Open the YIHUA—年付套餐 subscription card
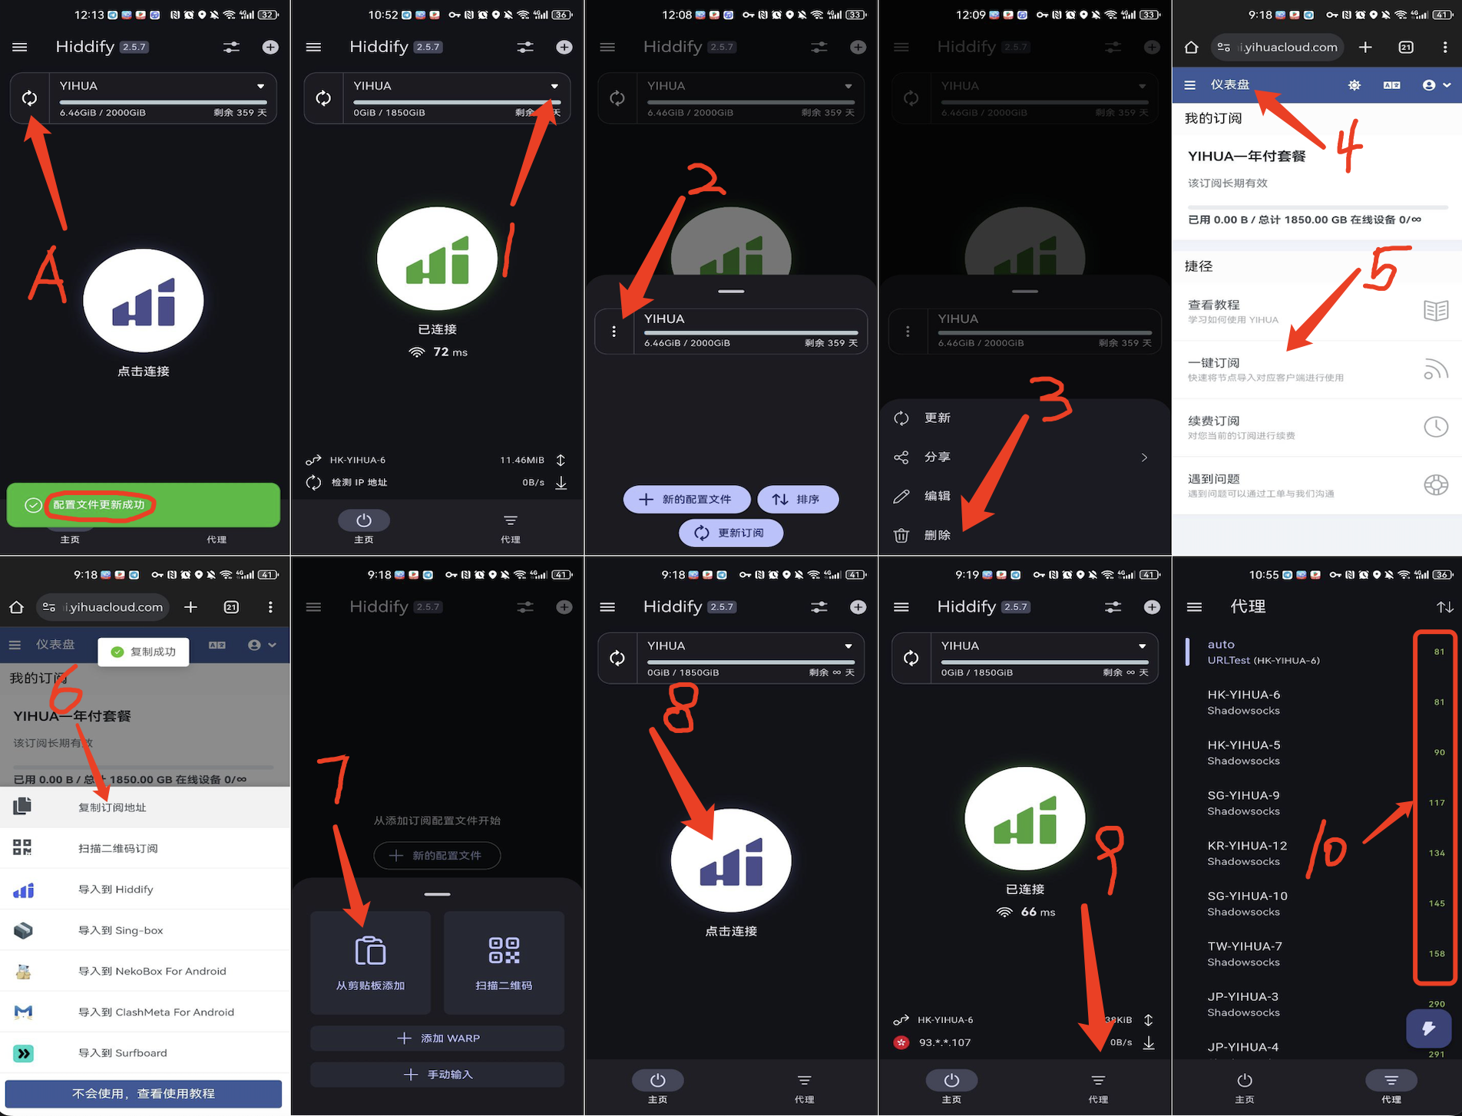The height and width of the screenshot is (1116, 1462). [x=1316, y=188]
